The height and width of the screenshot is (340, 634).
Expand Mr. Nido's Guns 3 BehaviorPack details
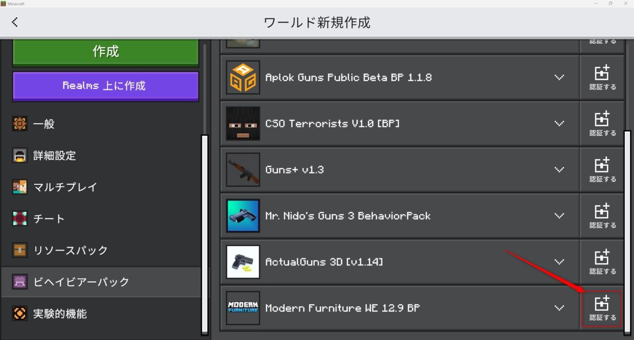[x=559, y=215]
